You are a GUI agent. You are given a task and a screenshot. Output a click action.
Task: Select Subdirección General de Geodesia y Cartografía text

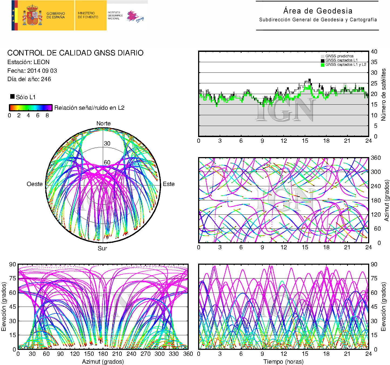coord(318,20)
